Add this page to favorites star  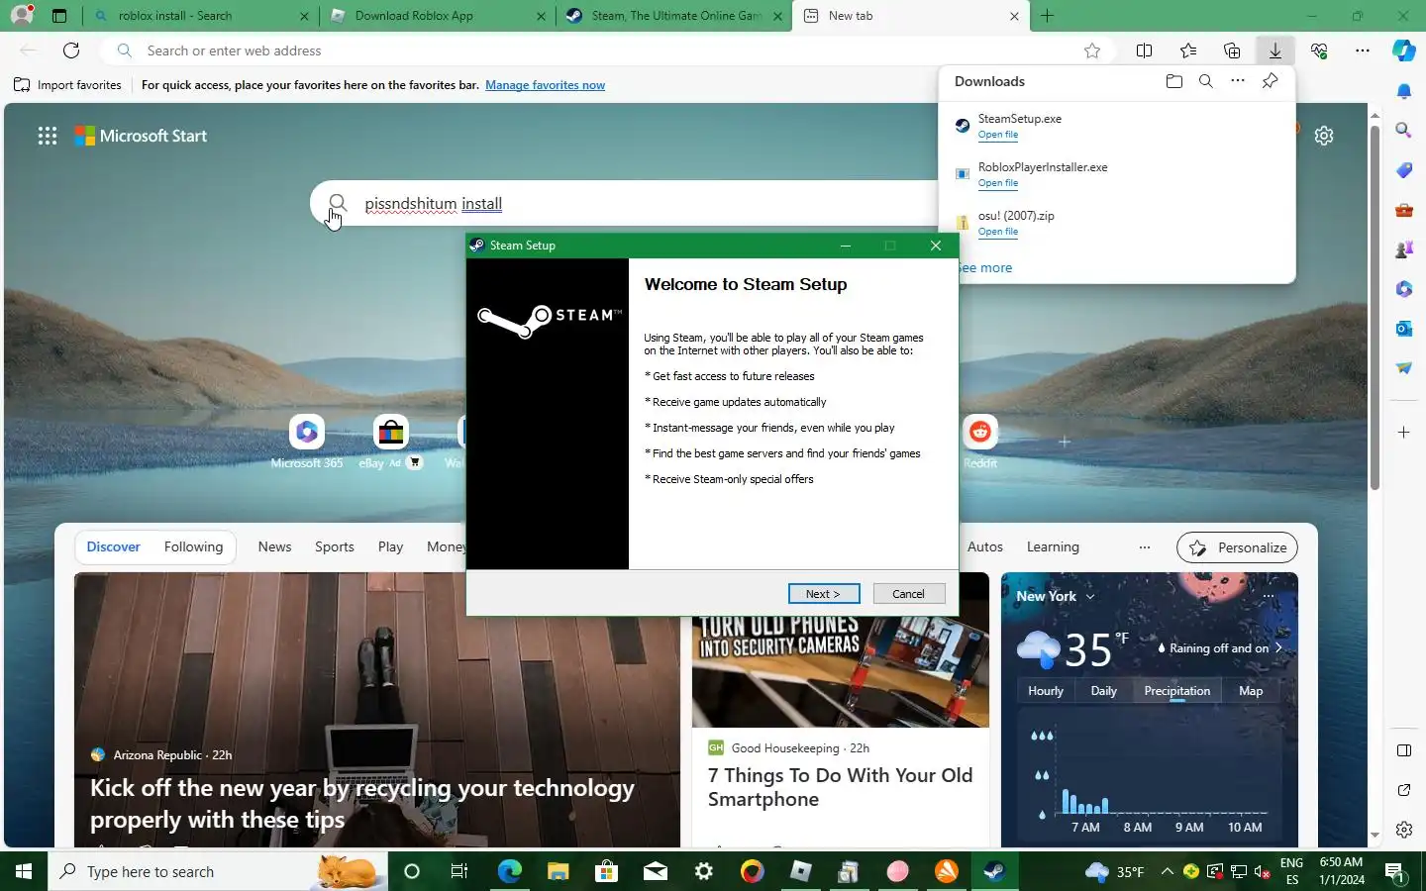(1092, 50)
